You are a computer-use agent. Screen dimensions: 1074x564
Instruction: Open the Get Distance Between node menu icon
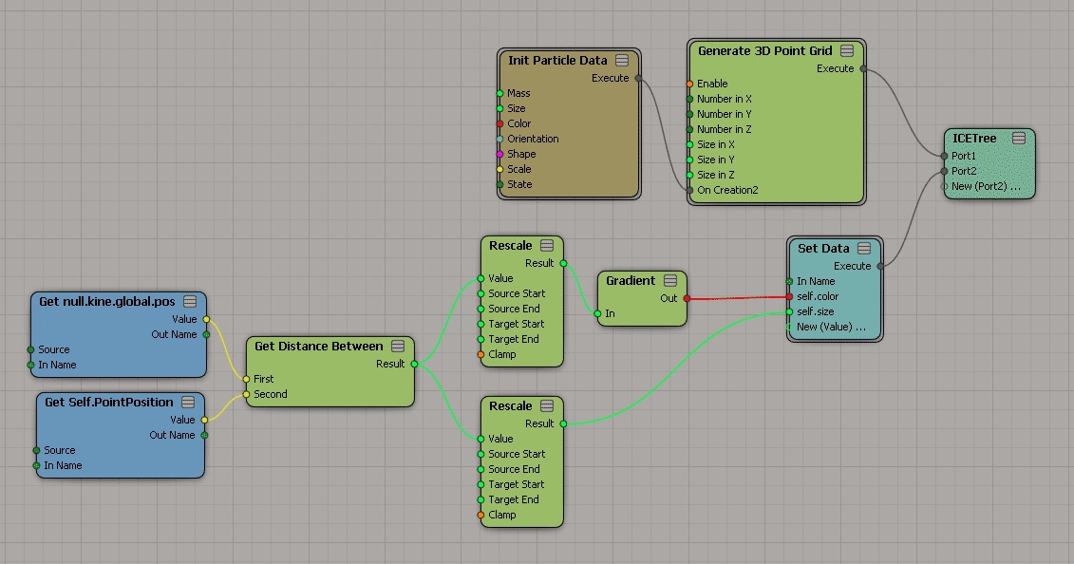pos(398,347)
